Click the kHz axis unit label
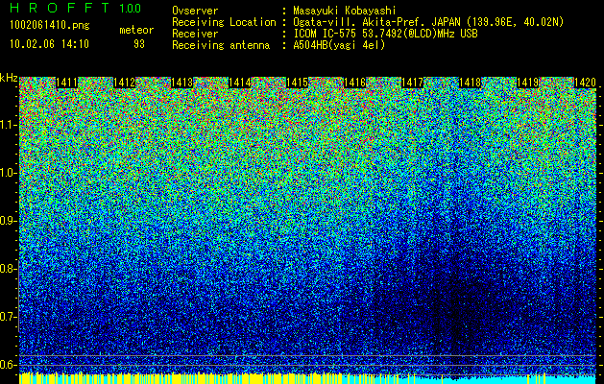 tap(9, 78)
